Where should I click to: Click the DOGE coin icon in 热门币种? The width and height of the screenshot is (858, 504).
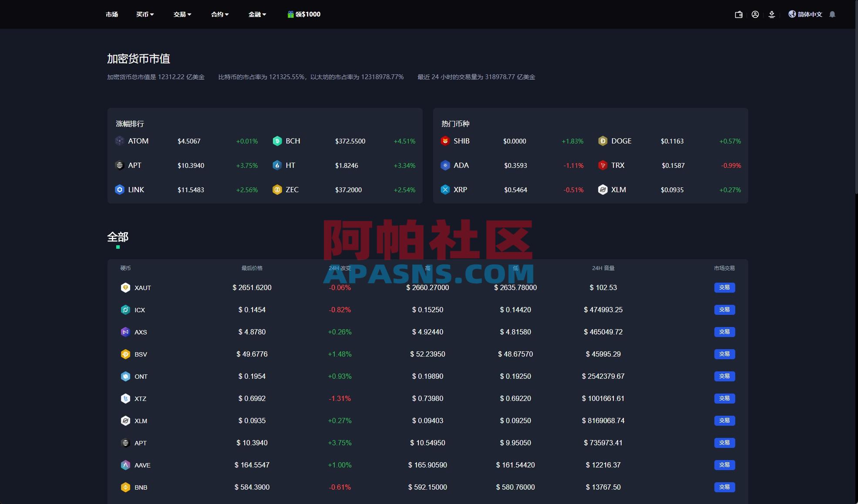[x=603, y=141]
